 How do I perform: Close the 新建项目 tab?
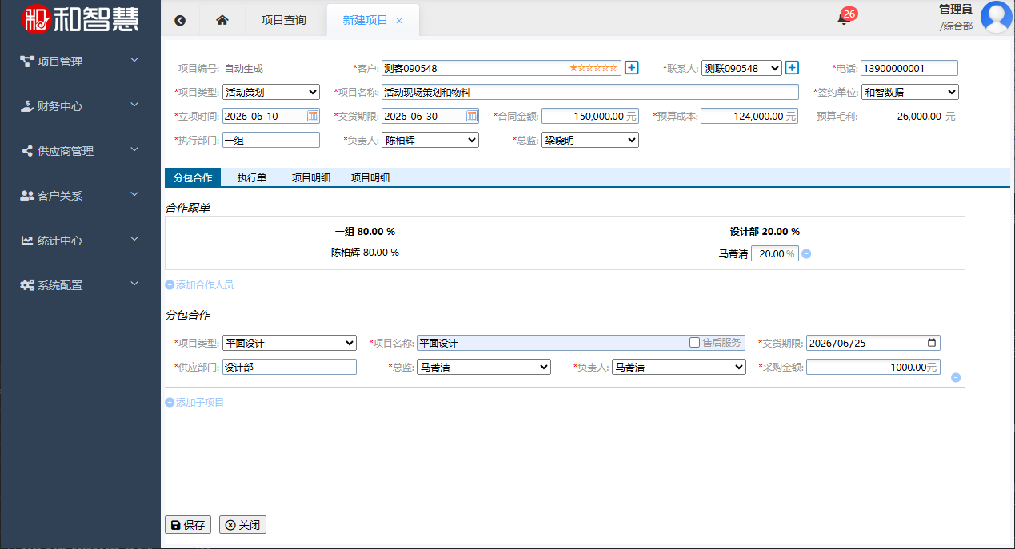399,21
